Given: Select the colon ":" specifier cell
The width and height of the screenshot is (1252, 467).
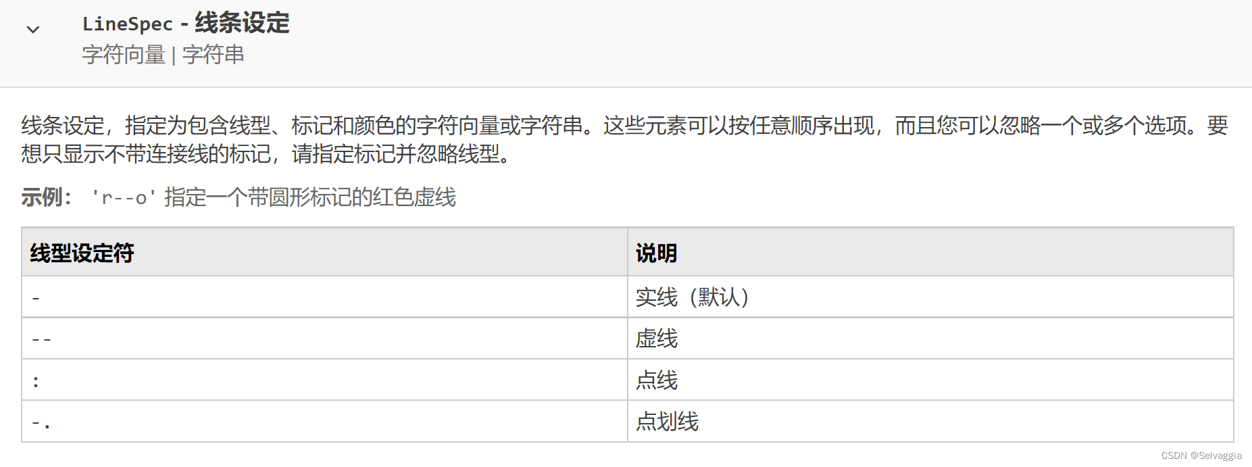Looking at the screenshot, I should coord(36,380).
